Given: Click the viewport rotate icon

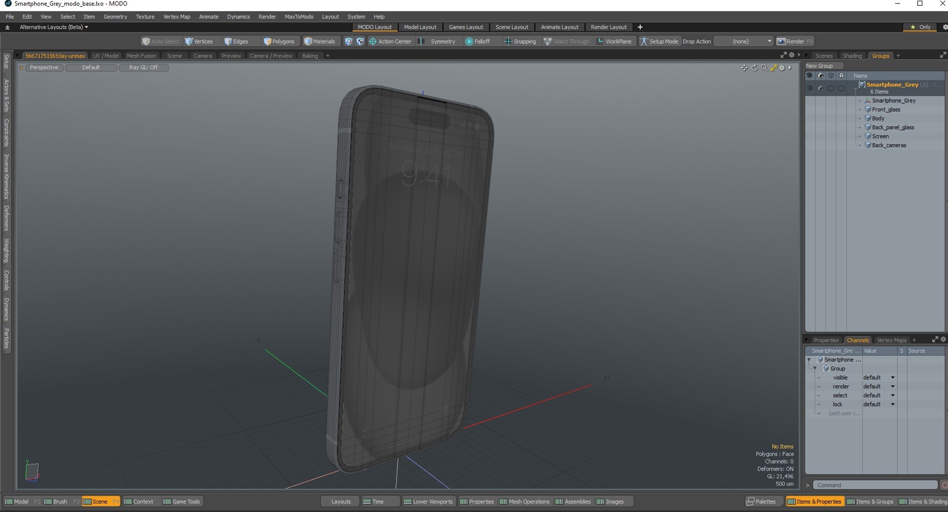Looking at the screenshot, I should click(754, 68).
